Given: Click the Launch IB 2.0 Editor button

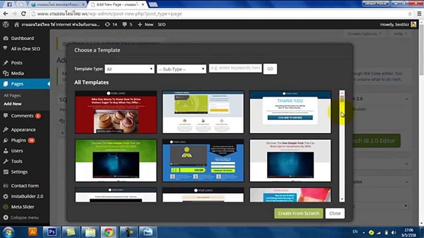Looking at the screenshot, I should 377,140.
